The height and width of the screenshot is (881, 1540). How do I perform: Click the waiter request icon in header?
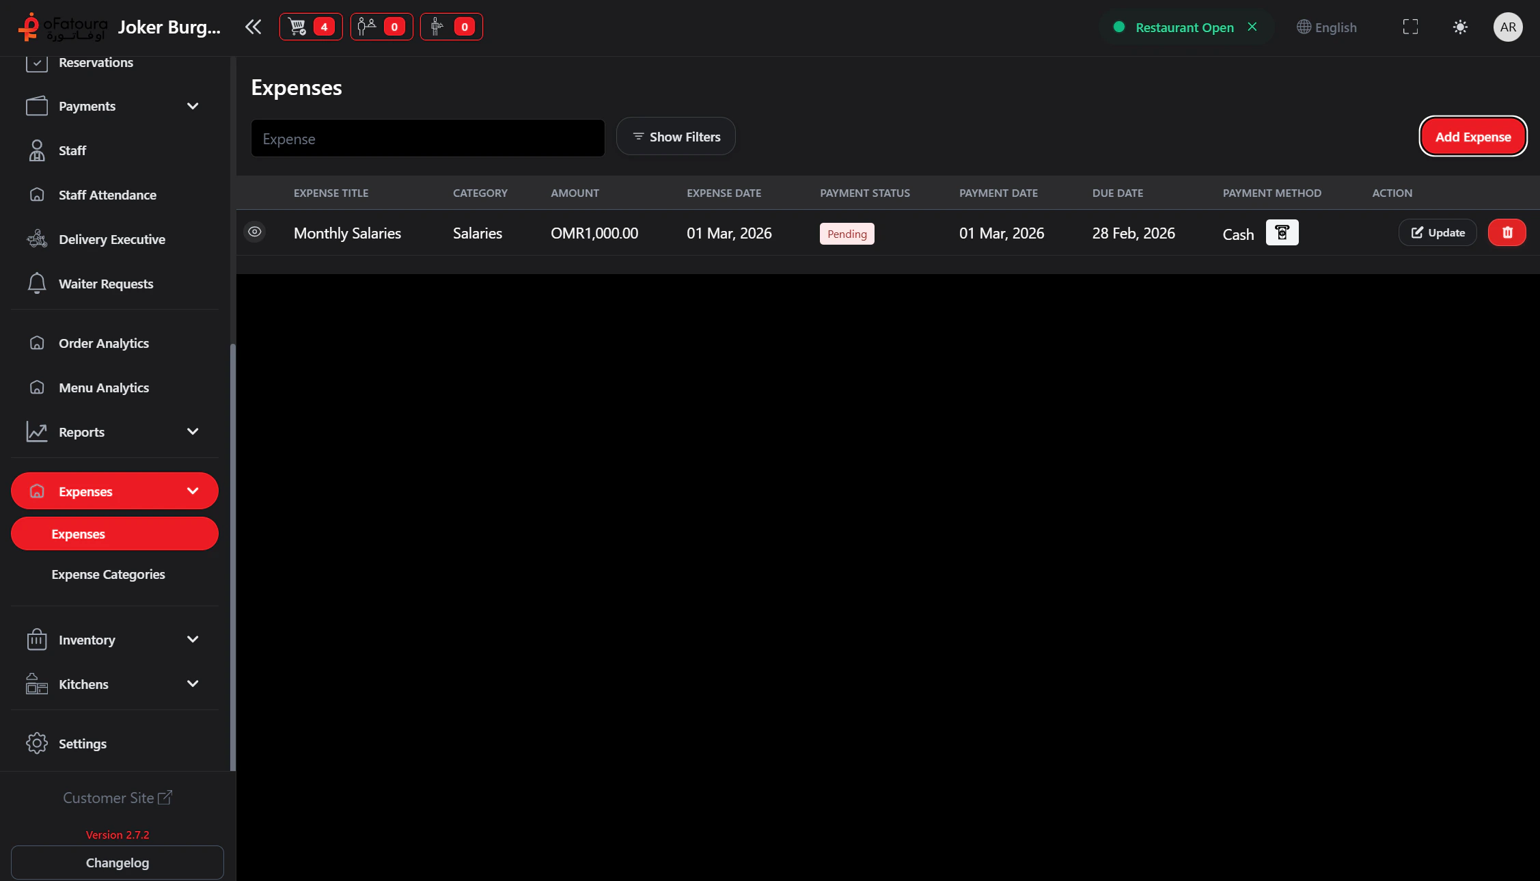[451, 27]
